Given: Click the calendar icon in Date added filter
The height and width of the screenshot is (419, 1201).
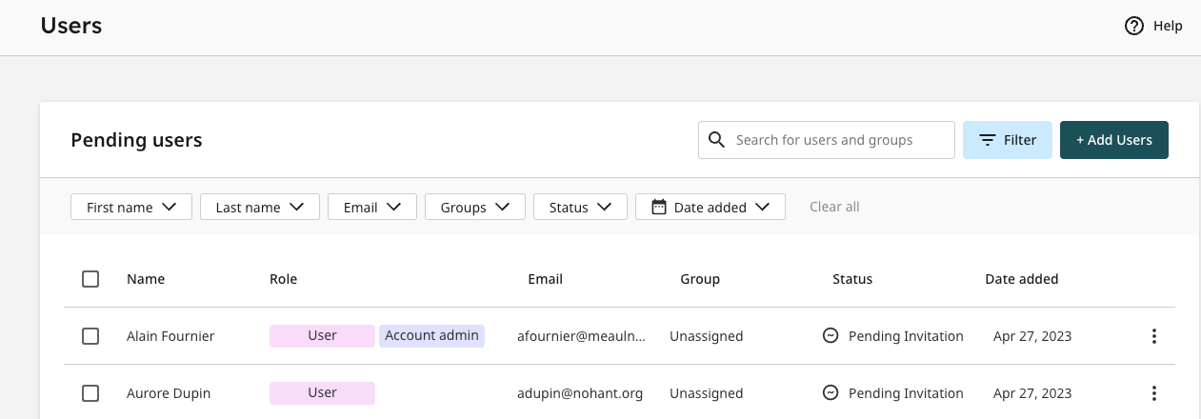Looking at the screenshot, I should point(658,207).
